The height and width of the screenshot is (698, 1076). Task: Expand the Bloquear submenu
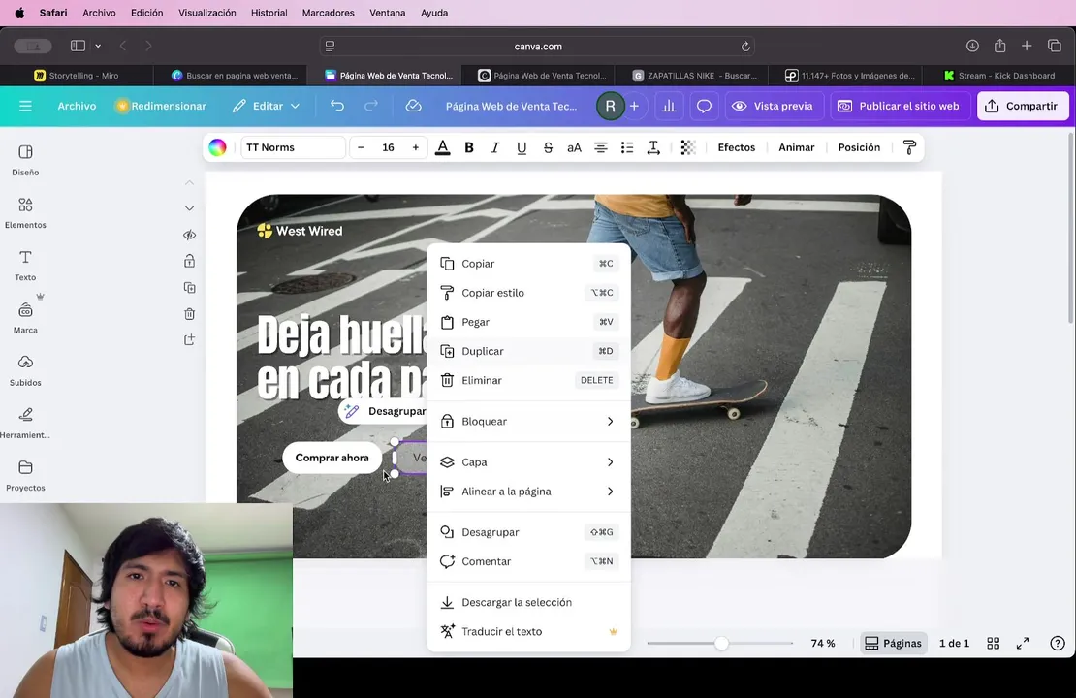pos(528,422)
